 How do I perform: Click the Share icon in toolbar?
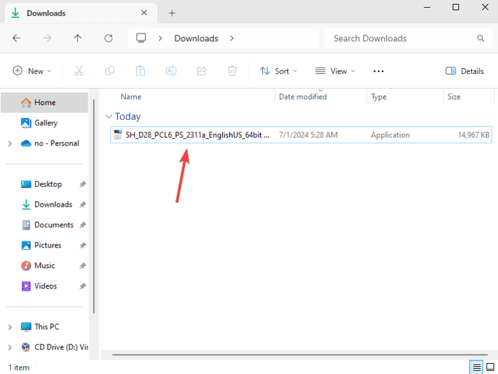coord(202,71)
